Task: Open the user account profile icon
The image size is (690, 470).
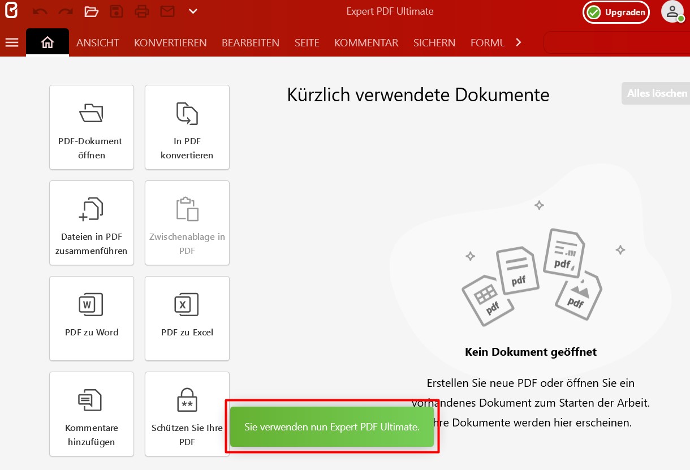Action: 672,12
